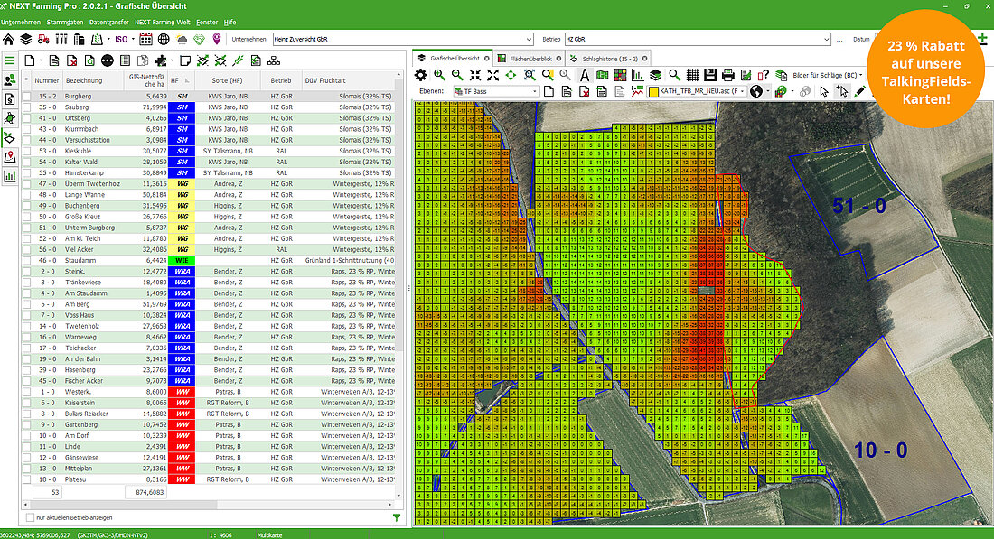Print the map view
The width and height of the screenshot is (994, 539).
[x=727, y=75]
